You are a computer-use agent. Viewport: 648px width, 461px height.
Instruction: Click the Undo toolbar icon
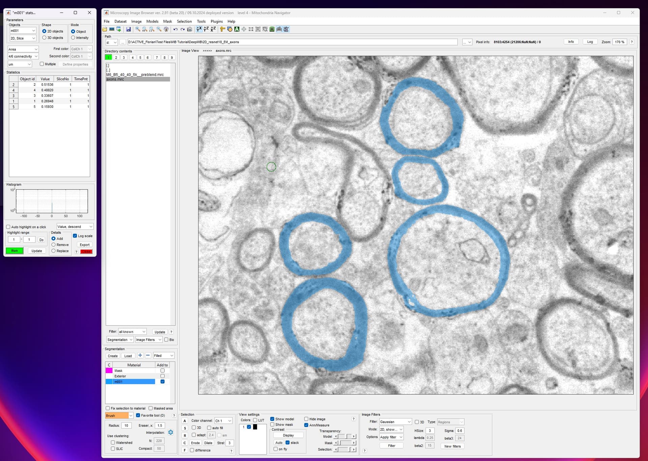click(x=175, y=29)
